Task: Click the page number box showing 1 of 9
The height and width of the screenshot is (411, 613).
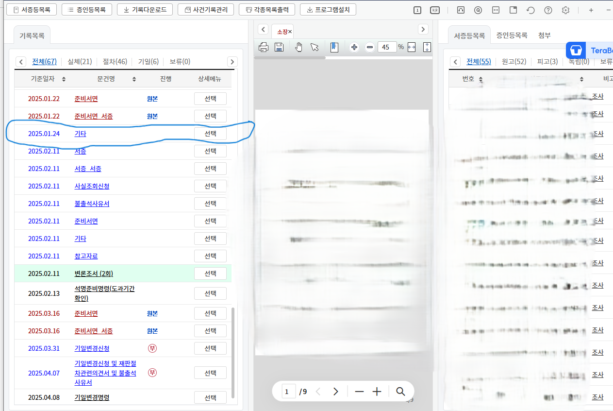Action: coord(288,391)
